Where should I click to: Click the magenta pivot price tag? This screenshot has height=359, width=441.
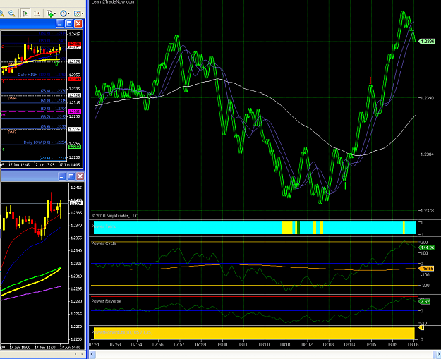point(74,111)
